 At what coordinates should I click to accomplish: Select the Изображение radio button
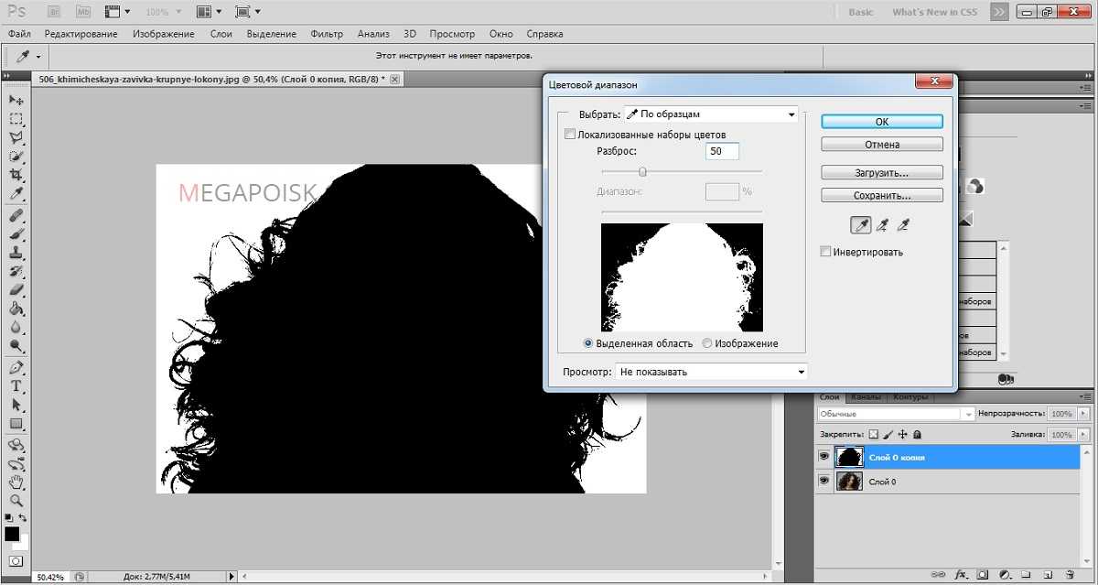point(707,343)
